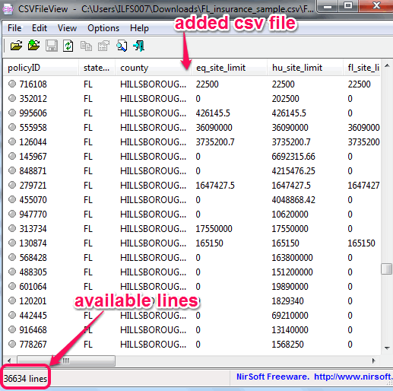Select policyID cell 916468
Viewport: 393px width, 391px height.
click(x=33, y=330)
